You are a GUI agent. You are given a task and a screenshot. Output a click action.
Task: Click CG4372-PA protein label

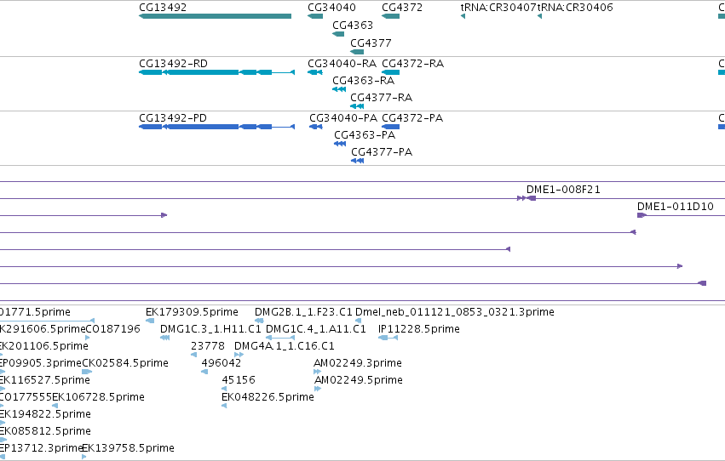pos(412,118)
